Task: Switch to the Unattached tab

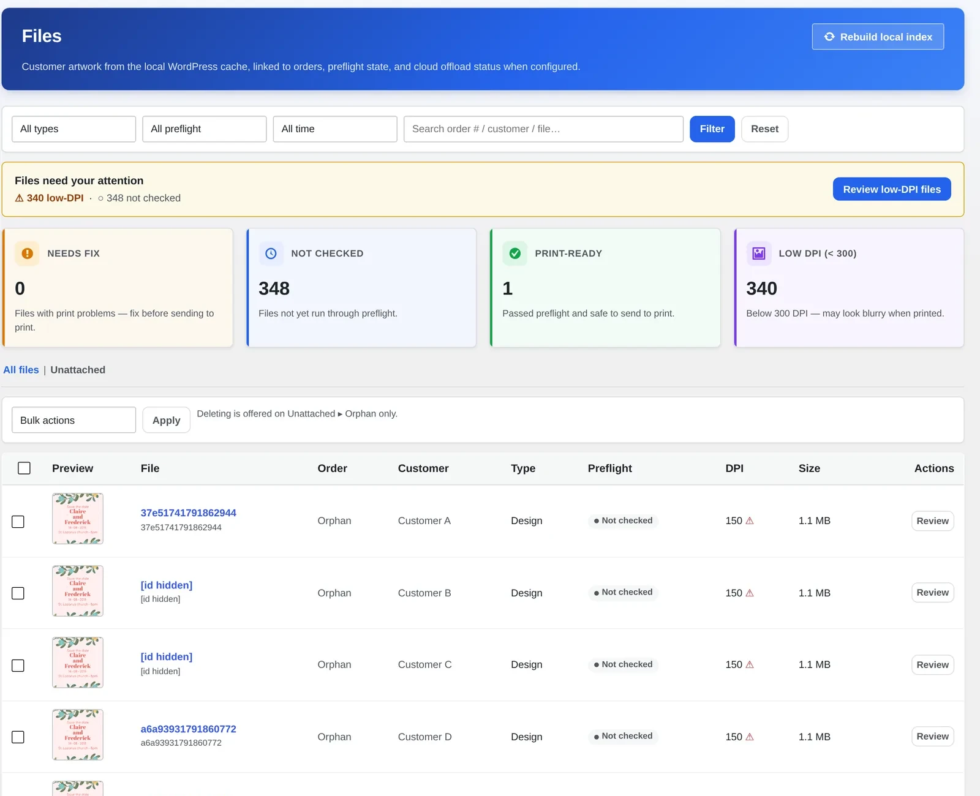Action: coord(78,370)
